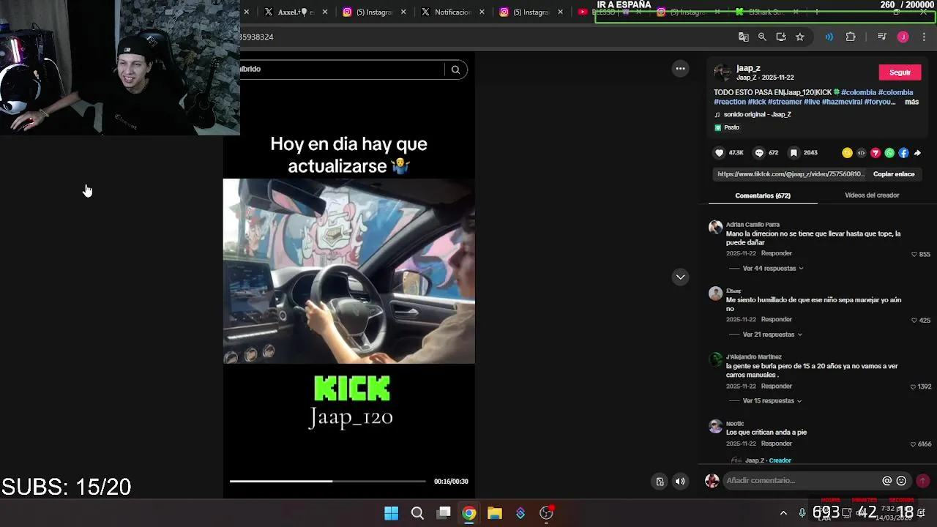Click the at-mention icon in comment box

pyautogui.click(x=886, y=481)
